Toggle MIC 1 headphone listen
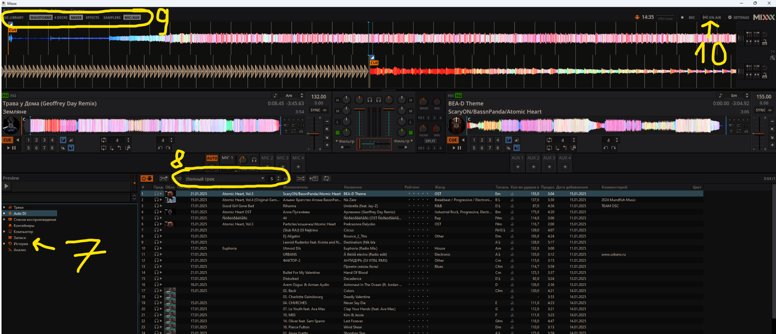 pyautogui.click(x=254, y=160)
